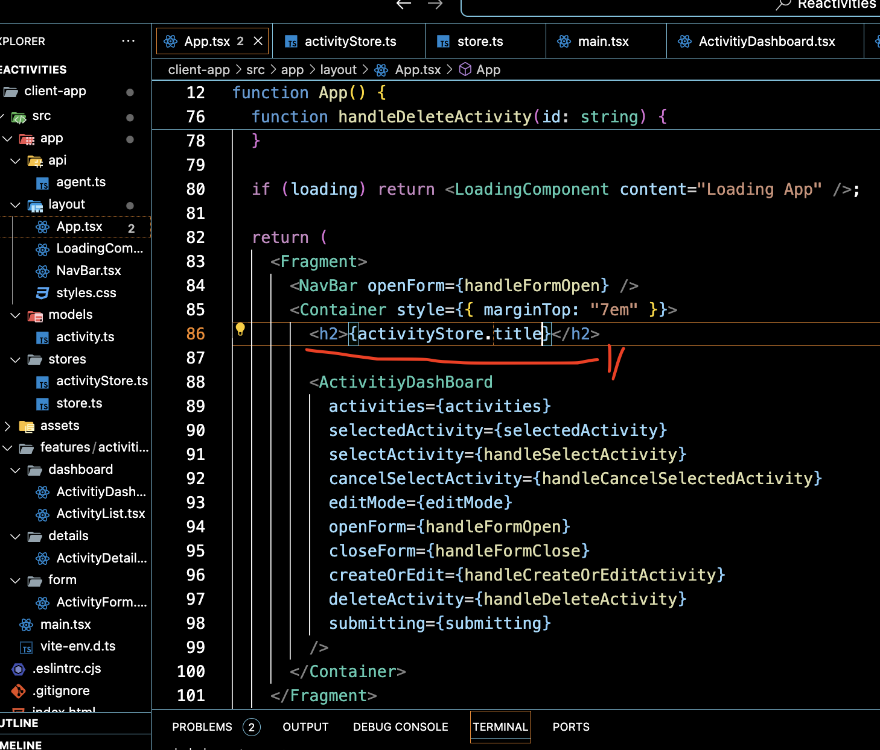Click layout in the breadcrumb

[x=338, y=70]
